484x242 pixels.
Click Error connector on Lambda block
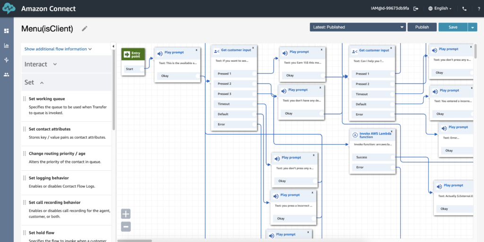tap(392, 167)
